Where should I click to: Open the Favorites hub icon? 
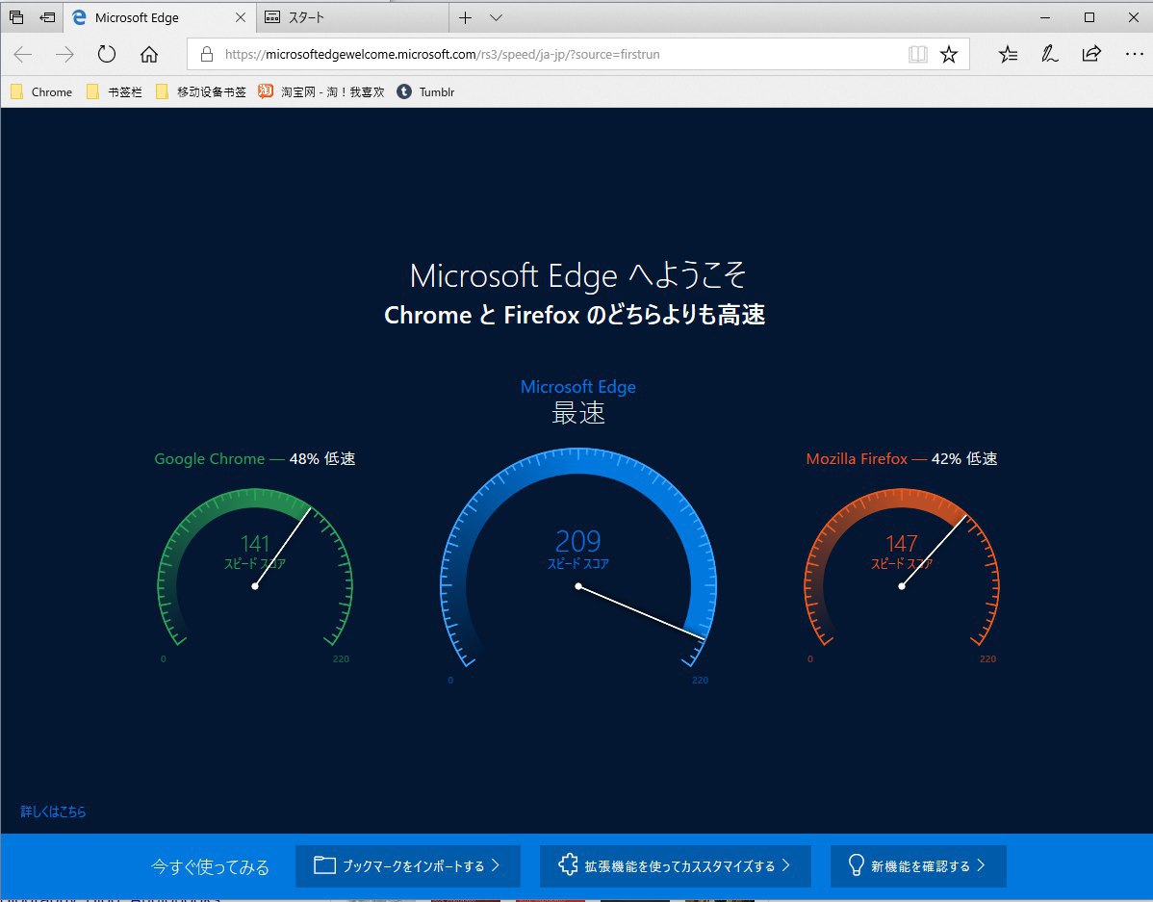point(1008,55)
